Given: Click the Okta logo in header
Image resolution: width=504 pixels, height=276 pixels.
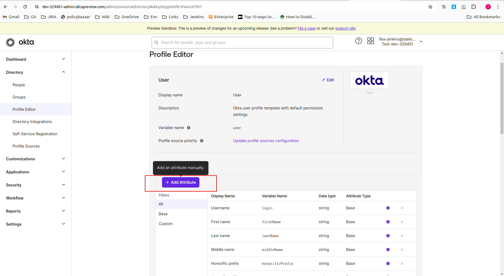Looking at the screenshot, I should pyautogui.click(x=20, y=42).
